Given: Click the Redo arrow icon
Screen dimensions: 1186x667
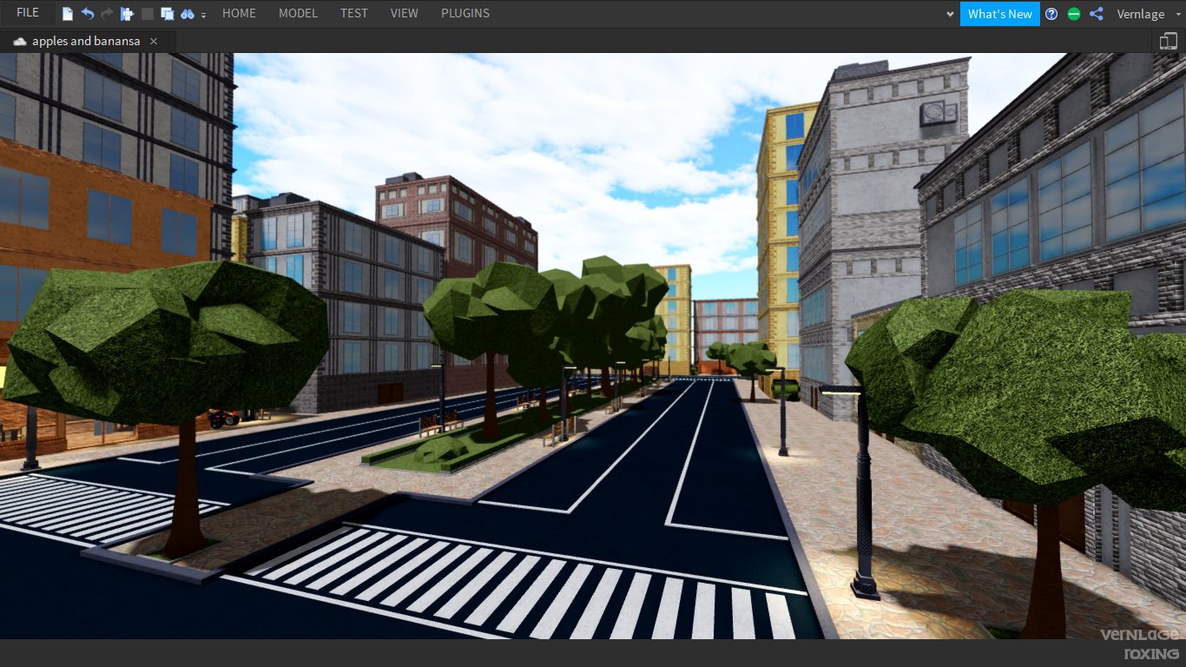Looking at the screenshot, I should click(x=107, y=14).
